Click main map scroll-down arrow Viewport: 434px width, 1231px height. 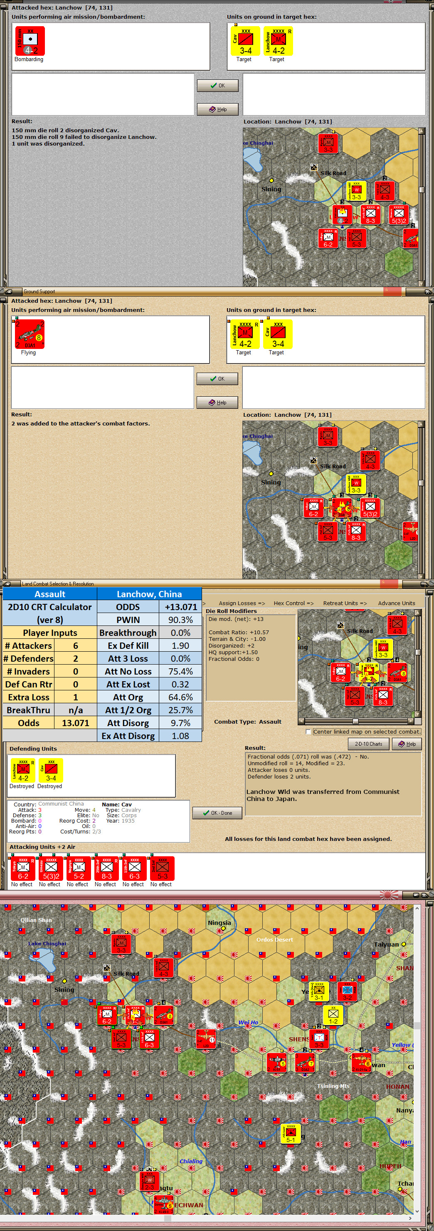coord(417,1211)
